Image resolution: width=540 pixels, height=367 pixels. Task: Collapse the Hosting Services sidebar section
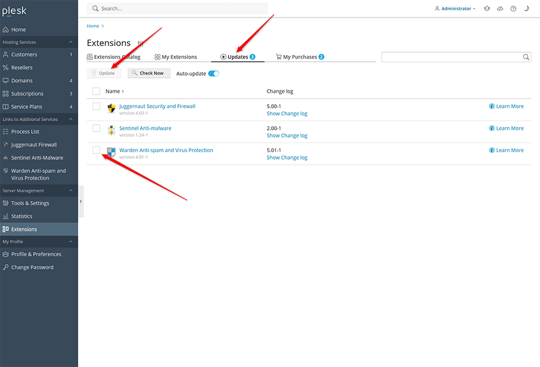click(x=71, y=42)
